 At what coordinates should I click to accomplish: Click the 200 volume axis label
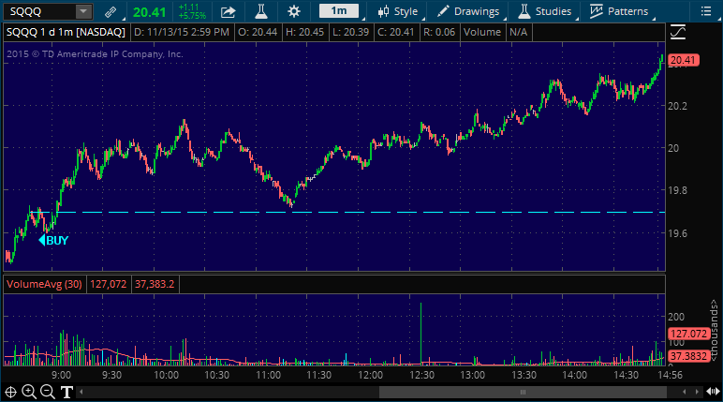coord(676,317)
